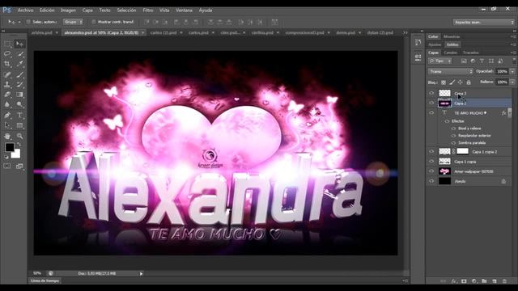This screenshot has width=518, height=291.
Task: Open the Ventana menu
Action: click(184, 11)
